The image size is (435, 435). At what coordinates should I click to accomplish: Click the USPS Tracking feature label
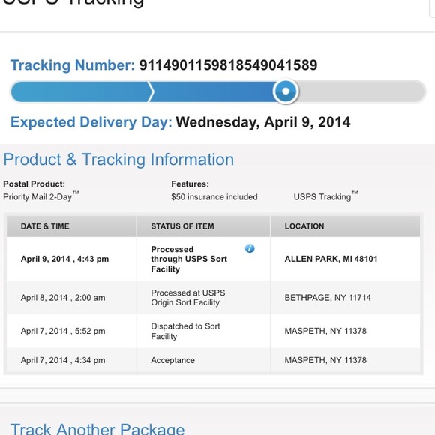tap(325, 196)
